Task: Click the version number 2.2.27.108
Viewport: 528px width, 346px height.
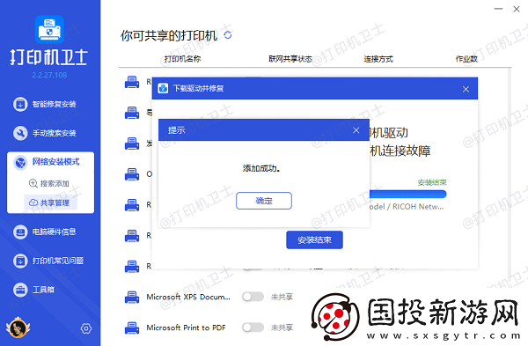Action: [x=49, y=75]
